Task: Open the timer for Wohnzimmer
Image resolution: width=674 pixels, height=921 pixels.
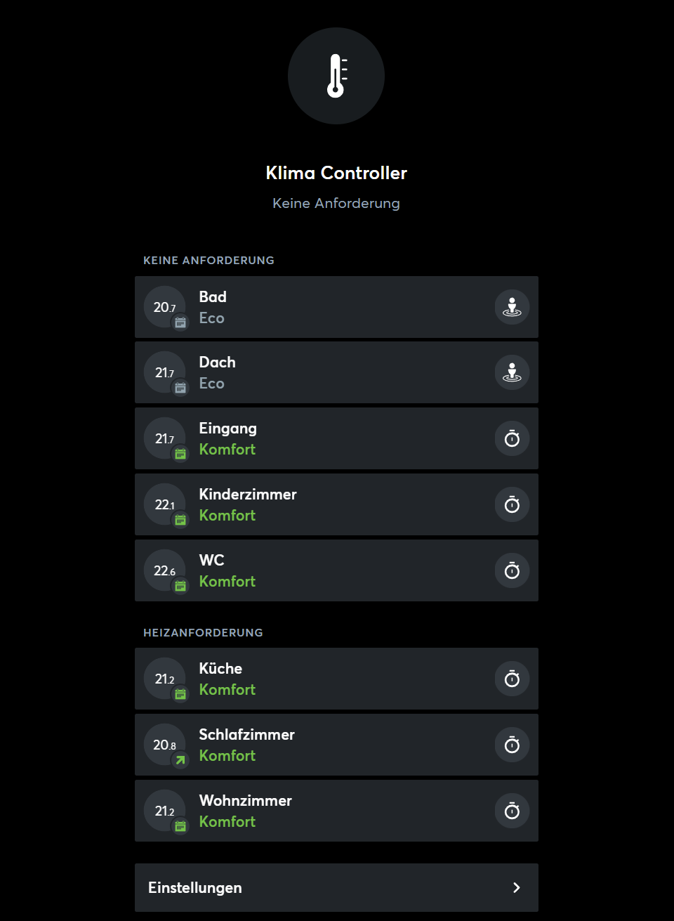Action: pos(512,811)
